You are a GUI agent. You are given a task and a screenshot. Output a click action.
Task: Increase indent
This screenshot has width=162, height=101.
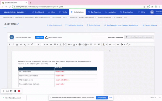click(99, 44)
